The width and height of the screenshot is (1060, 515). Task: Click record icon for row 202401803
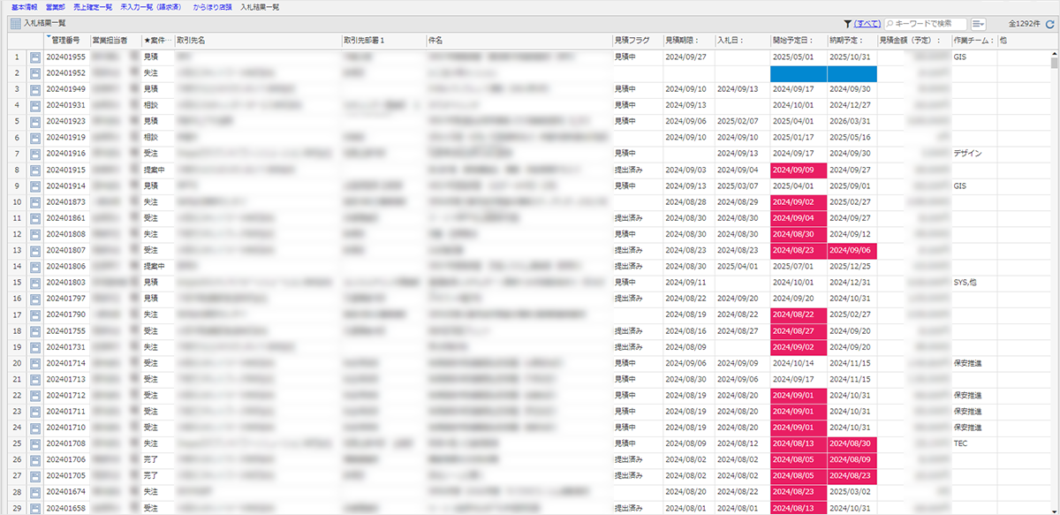coord(35,283)
